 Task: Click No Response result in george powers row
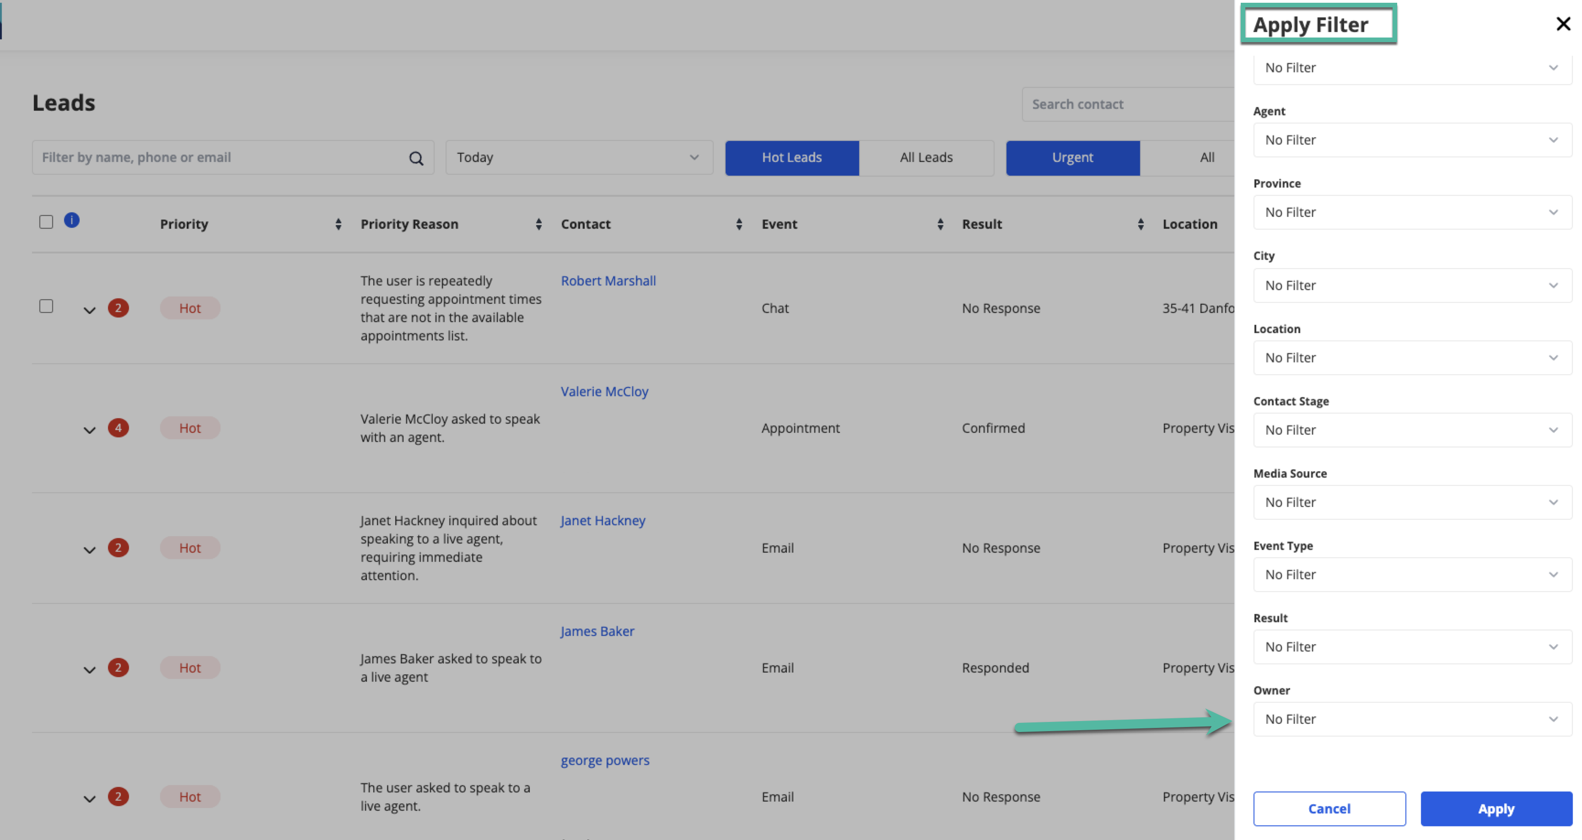(1001, 797)
